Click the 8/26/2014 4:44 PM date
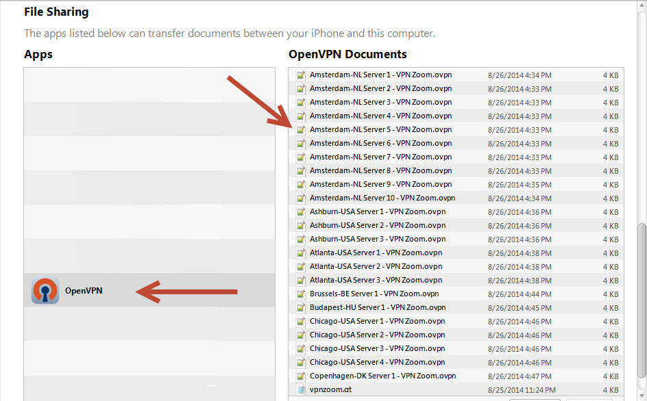 [520, 294]
